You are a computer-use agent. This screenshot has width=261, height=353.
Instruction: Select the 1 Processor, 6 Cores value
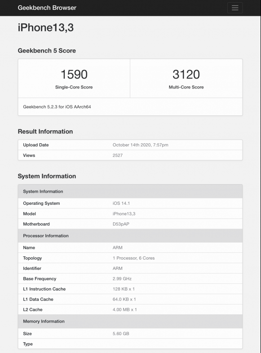point(133,258)
